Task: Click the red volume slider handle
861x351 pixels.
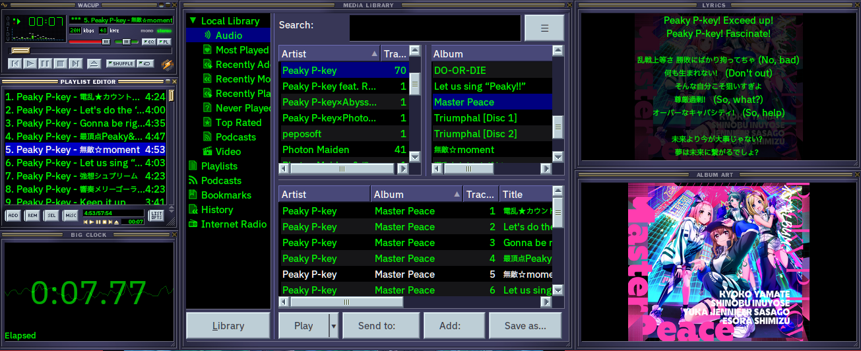Action: coord(106,42)
